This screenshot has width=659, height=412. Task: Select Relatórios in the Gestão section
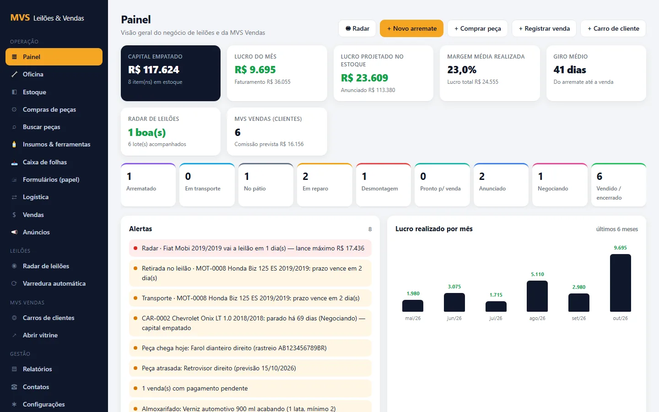tap(54, 369)
